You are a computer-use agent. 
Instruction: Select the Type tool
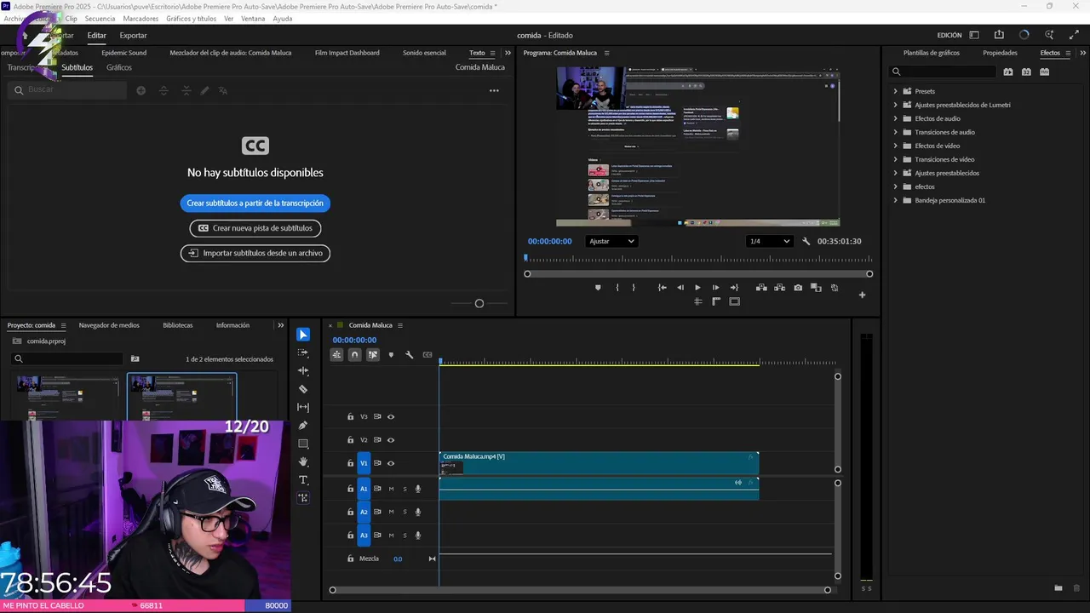(303, 480)
